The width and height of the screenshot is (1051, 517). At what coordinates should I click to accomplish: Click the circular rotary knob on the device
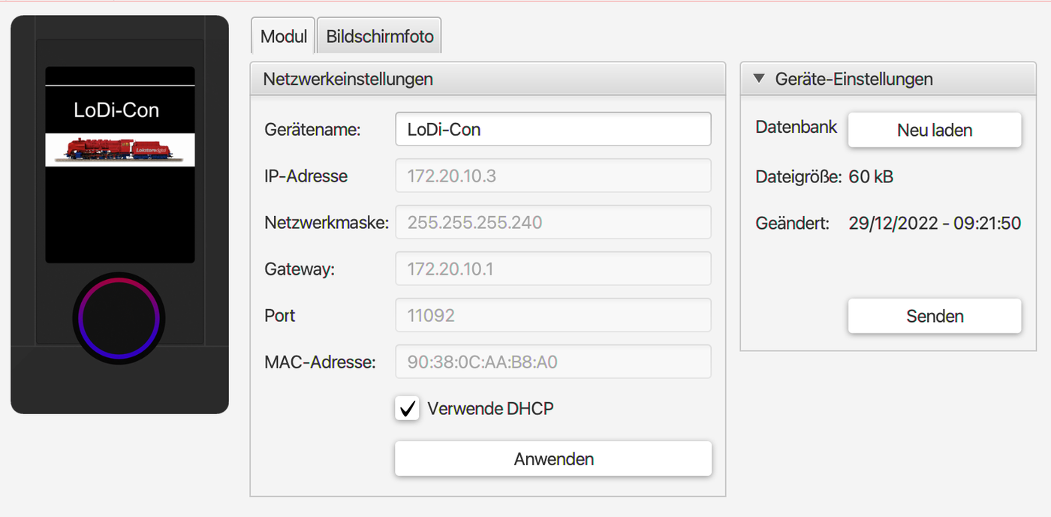coord(119,318)
